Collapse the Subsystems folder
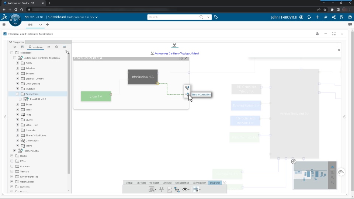Screen dimensions: 354x199 (17, 94)
